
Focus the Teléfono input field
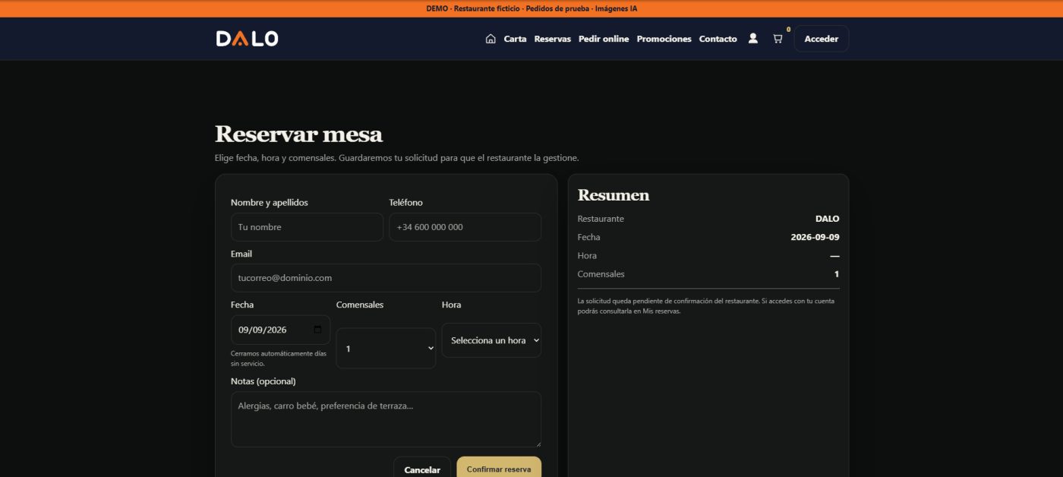pos(465,227)
